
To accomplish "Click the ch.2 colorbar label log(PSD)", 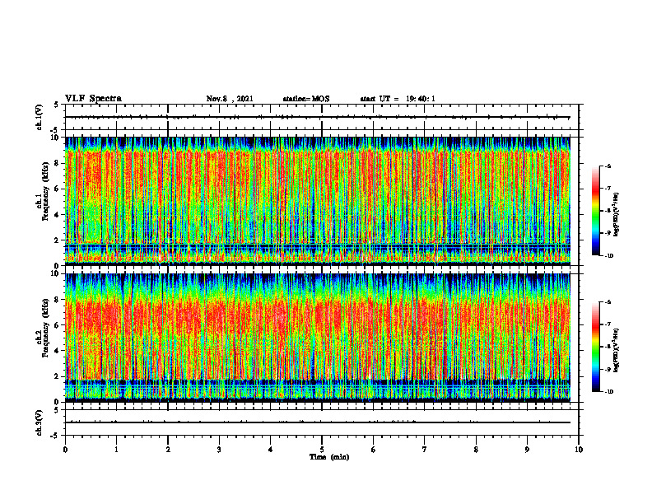I will [617, 350].
